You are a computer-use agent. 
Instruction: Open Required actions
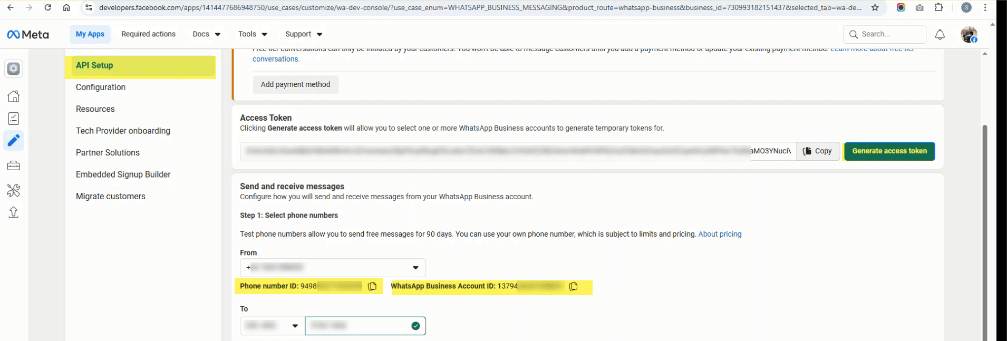point(149,34)
